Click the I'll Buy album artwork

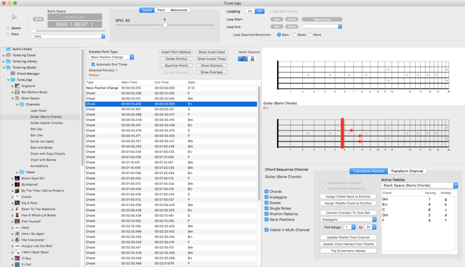(x=17, y=258)
